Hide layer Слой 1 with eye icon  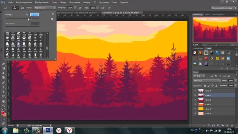click(x=195, y=95)
